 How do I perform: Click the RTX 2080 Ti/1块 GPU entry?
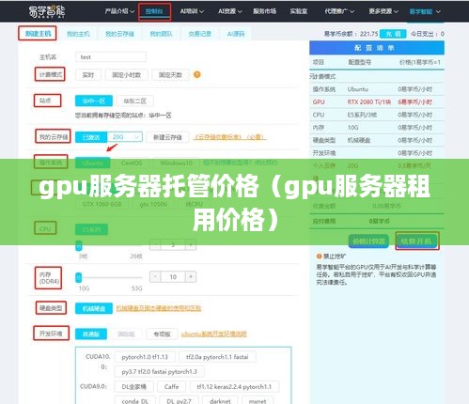368,102
